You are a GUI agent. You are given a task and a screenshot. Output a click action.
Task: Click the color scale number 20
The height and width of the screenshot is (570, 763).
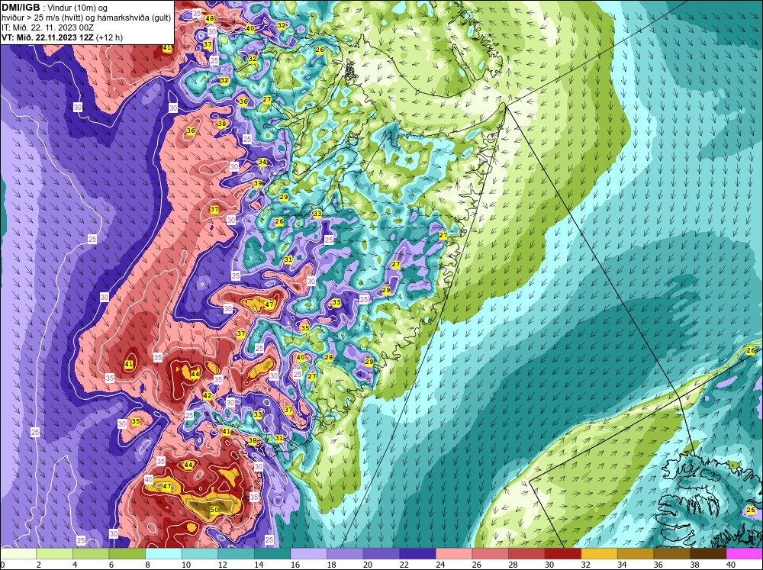tap(366, 565)
